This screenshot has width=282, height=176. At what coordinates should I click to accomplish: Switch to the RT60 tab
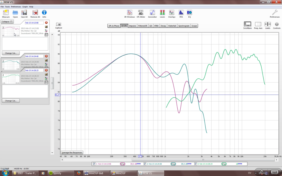[156, 26]
